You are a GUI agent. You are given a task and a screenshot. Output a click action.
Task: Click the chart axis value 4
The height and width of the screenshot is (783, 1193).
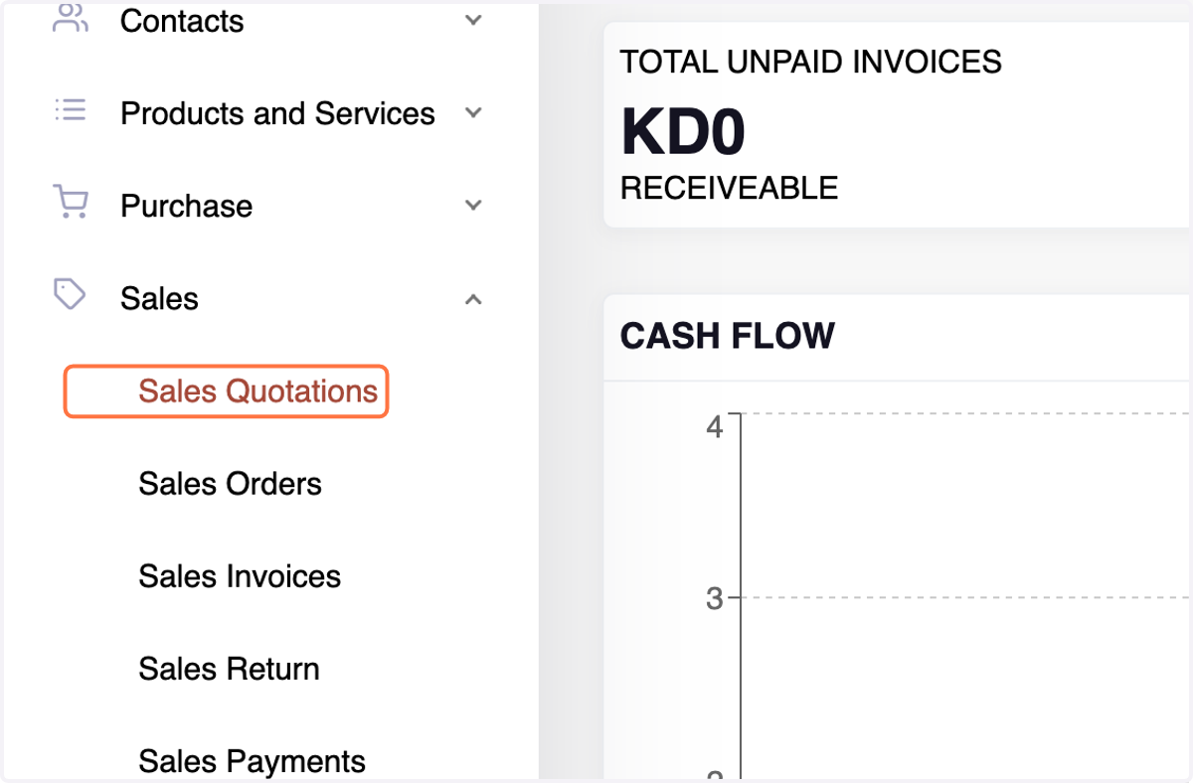[714, 428]
